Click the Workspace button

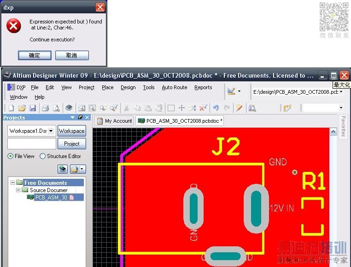click(72, 131)
